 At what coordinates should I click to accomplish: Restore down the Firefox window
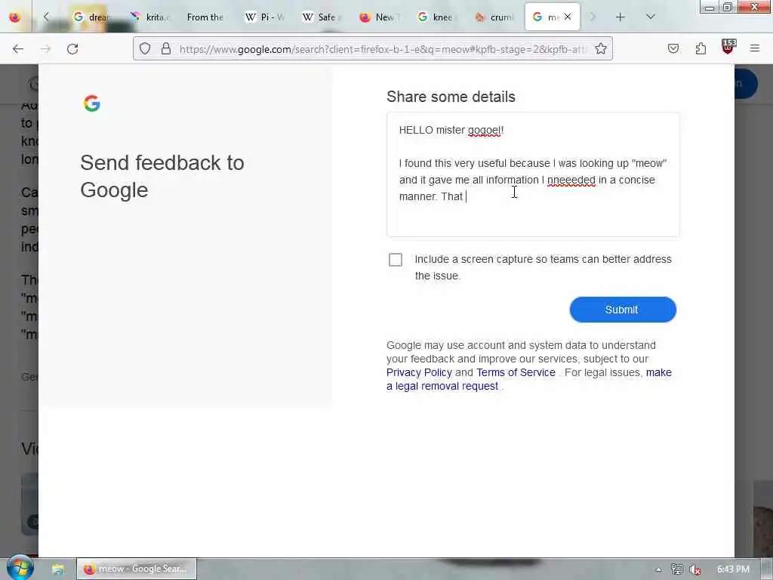pyautogui.click(x=728, y=7)
